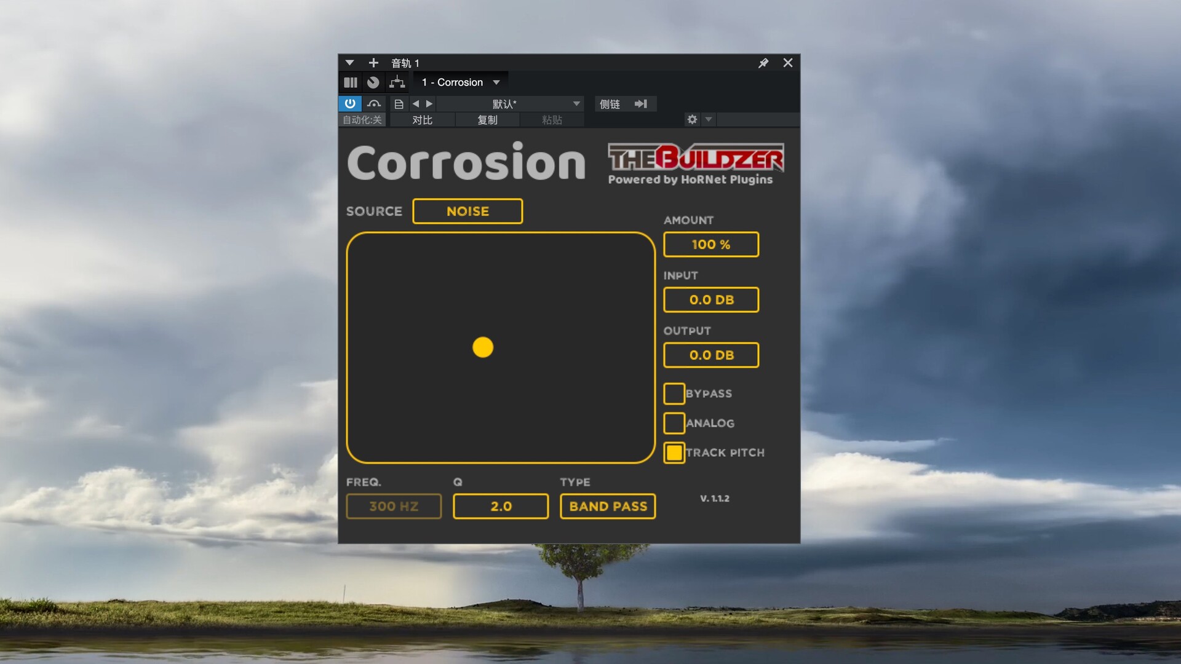Open the gear settings icon
The height and width of the screenshot is (664, 1181).
click(692, 119)
